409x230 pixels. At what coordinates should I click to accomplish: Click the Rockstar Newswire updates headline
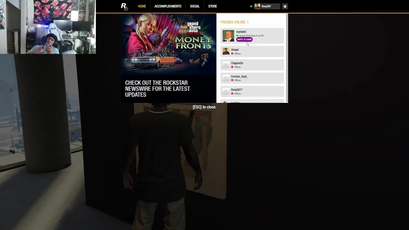coord(158,89)
